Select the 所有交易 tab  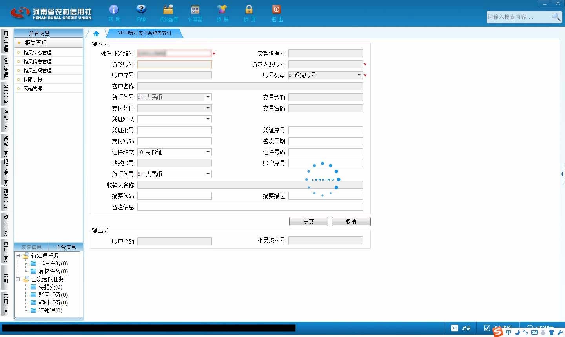coord(39,33)
